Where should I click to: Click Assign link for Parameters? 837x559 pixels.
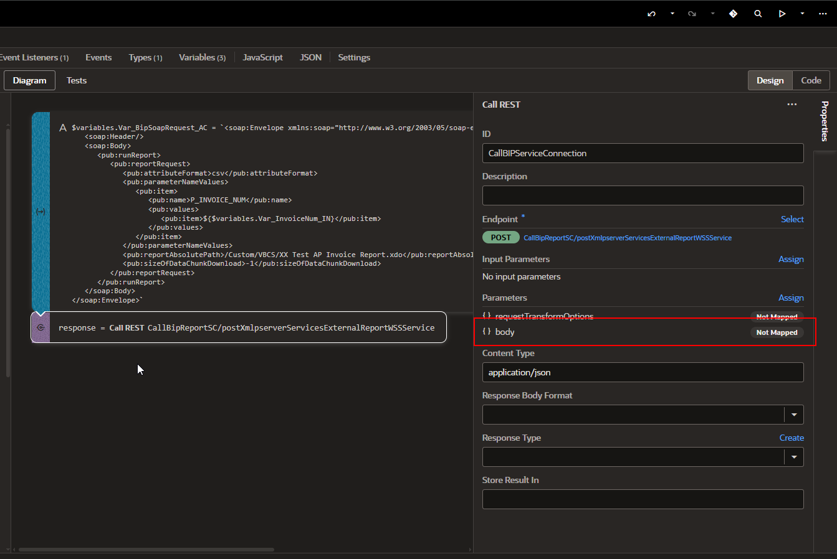pos(791,298)
